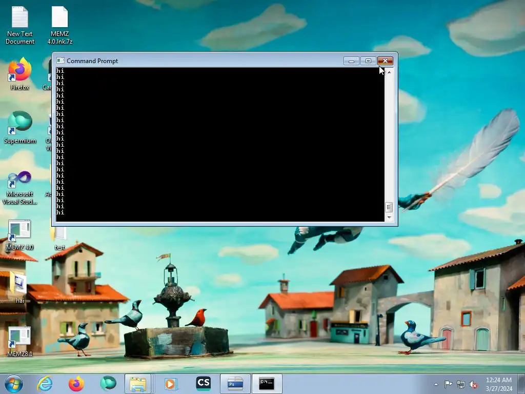Select the MEMZ 4.0.lnk.7z archive icon
Viewport: 525px width, 394px height.
[59, 25]
